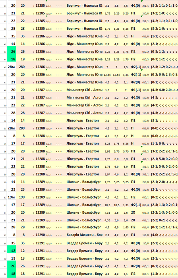Select 'Манчестер Сіті - Астон' in row 51

pyautogui.click(x=85, y=113)
